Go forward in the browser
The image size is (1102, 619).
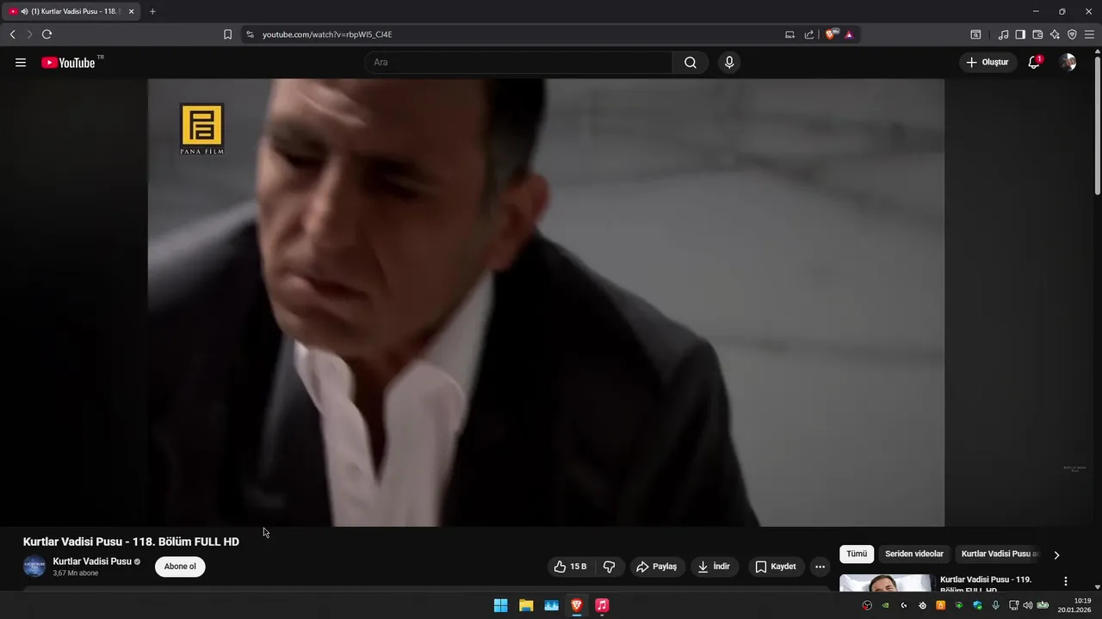point(28,34)
